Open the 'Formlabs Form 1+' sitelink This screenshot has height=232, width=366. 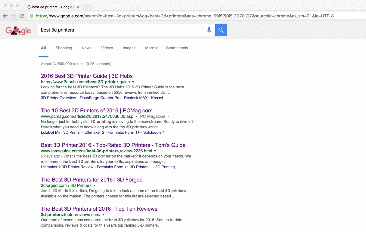124,133
